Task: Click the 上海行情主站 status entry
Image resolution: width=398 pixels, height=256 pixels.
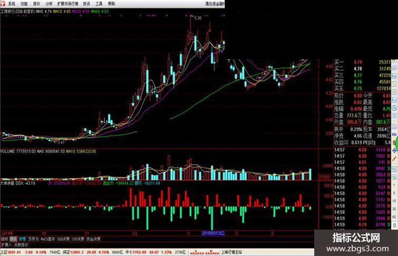Action: coord(232,252)
